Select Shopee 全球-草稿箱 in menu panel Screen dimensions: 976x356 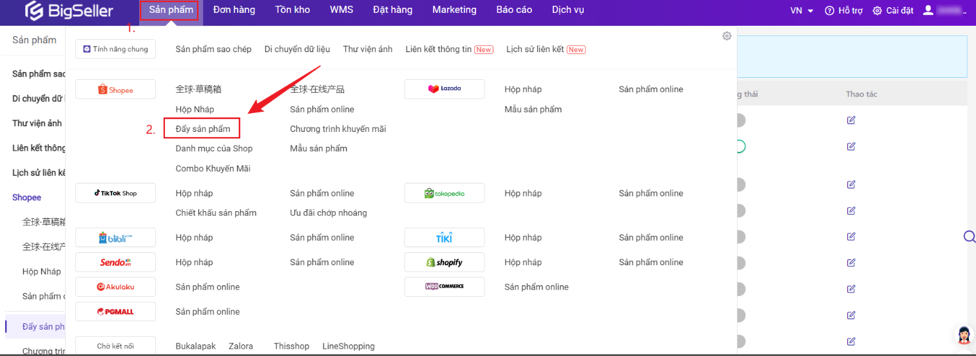coord(198,89)
